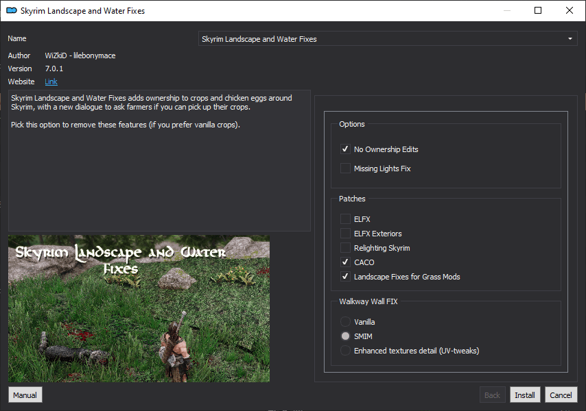This screenshot has width=586, height=411.
Task: Click the author name 'WiZkiD - lilebonymace'
Action: tap(80, 55)
